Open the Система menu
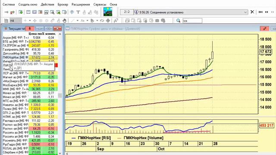 9,4
